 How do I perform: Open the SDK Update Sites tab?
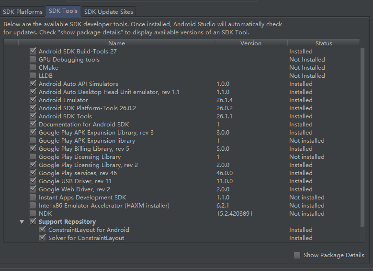point(109,11)
